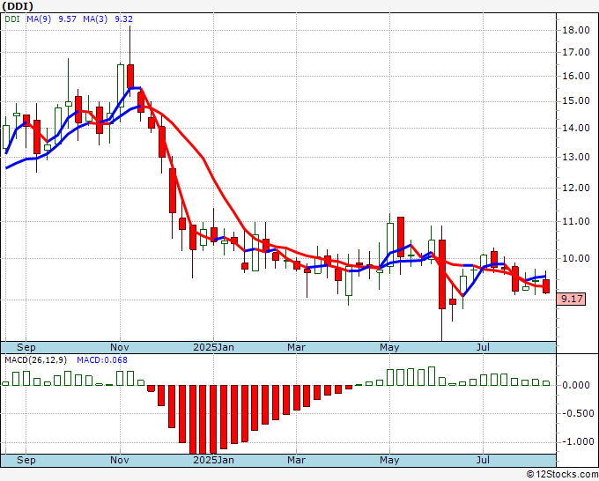
Task: Click the 13.00 price axis label
Action: 576,157
